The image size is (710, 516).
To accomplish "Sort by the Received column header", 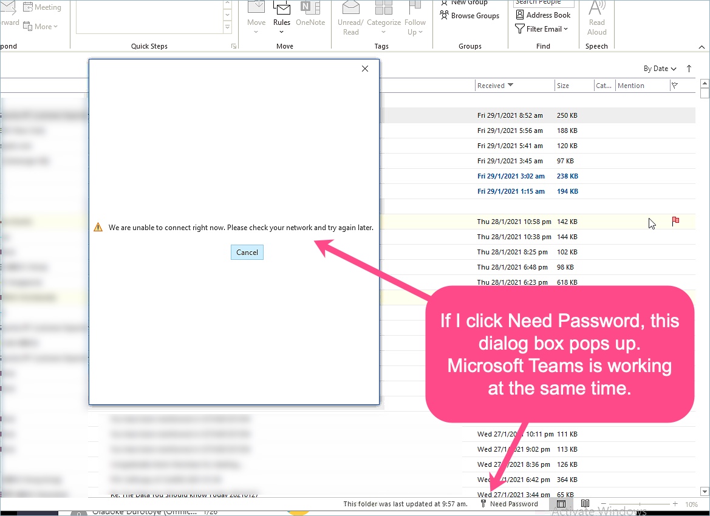I will click(514, 86).
